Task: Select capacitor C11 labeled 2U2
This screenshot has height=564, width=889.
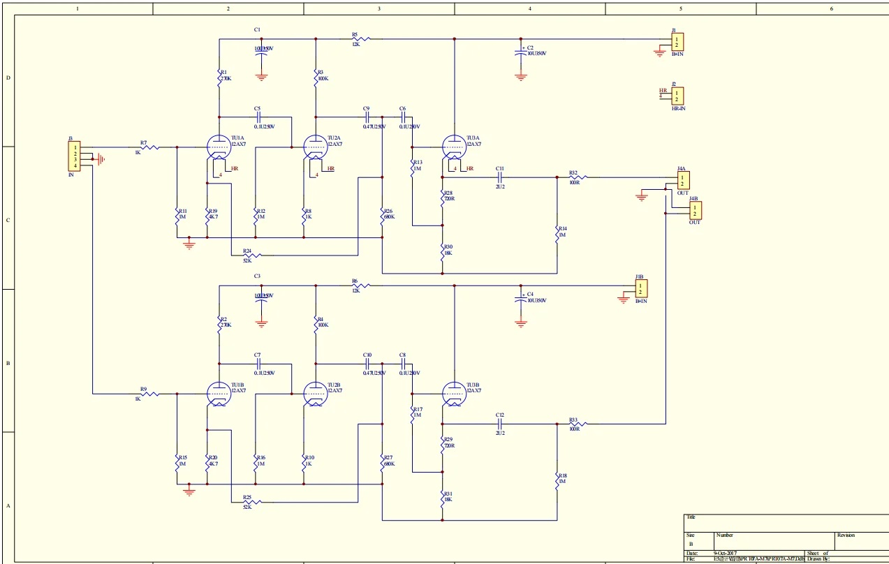Action: click(499, 177)
